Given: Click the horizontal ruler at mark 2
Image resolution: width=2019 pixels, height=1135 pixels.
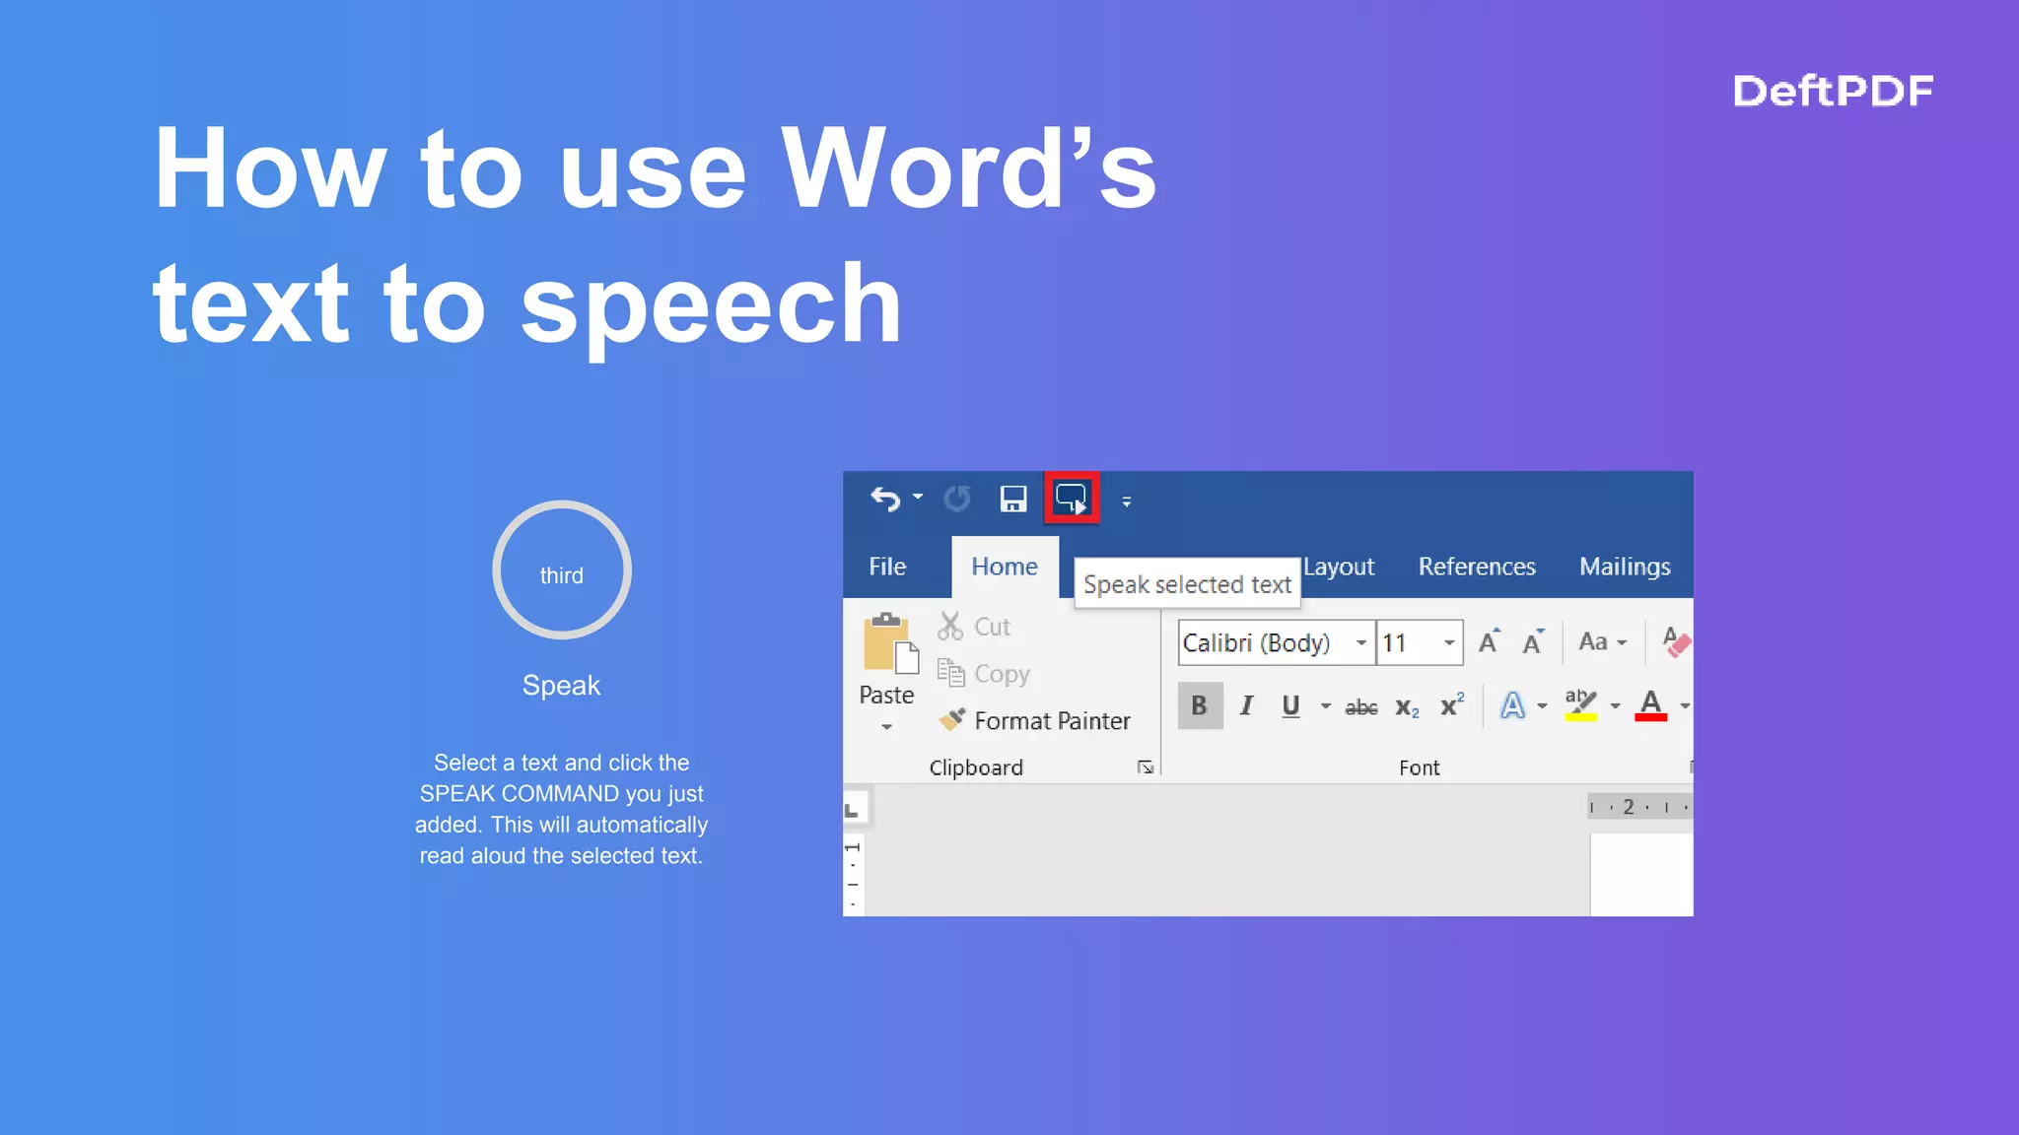Looking at the screenshot, I should point(1629,807).
